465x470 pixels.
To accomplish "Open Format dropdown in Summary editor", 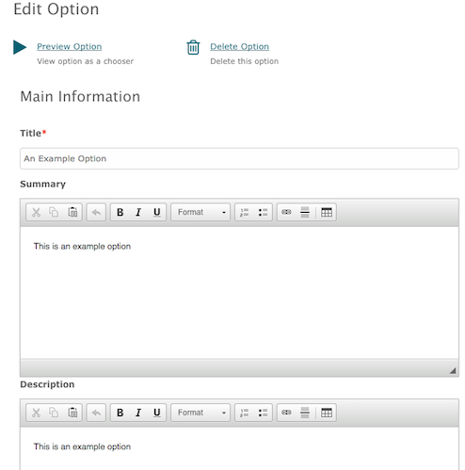I will tap(200, 213).
